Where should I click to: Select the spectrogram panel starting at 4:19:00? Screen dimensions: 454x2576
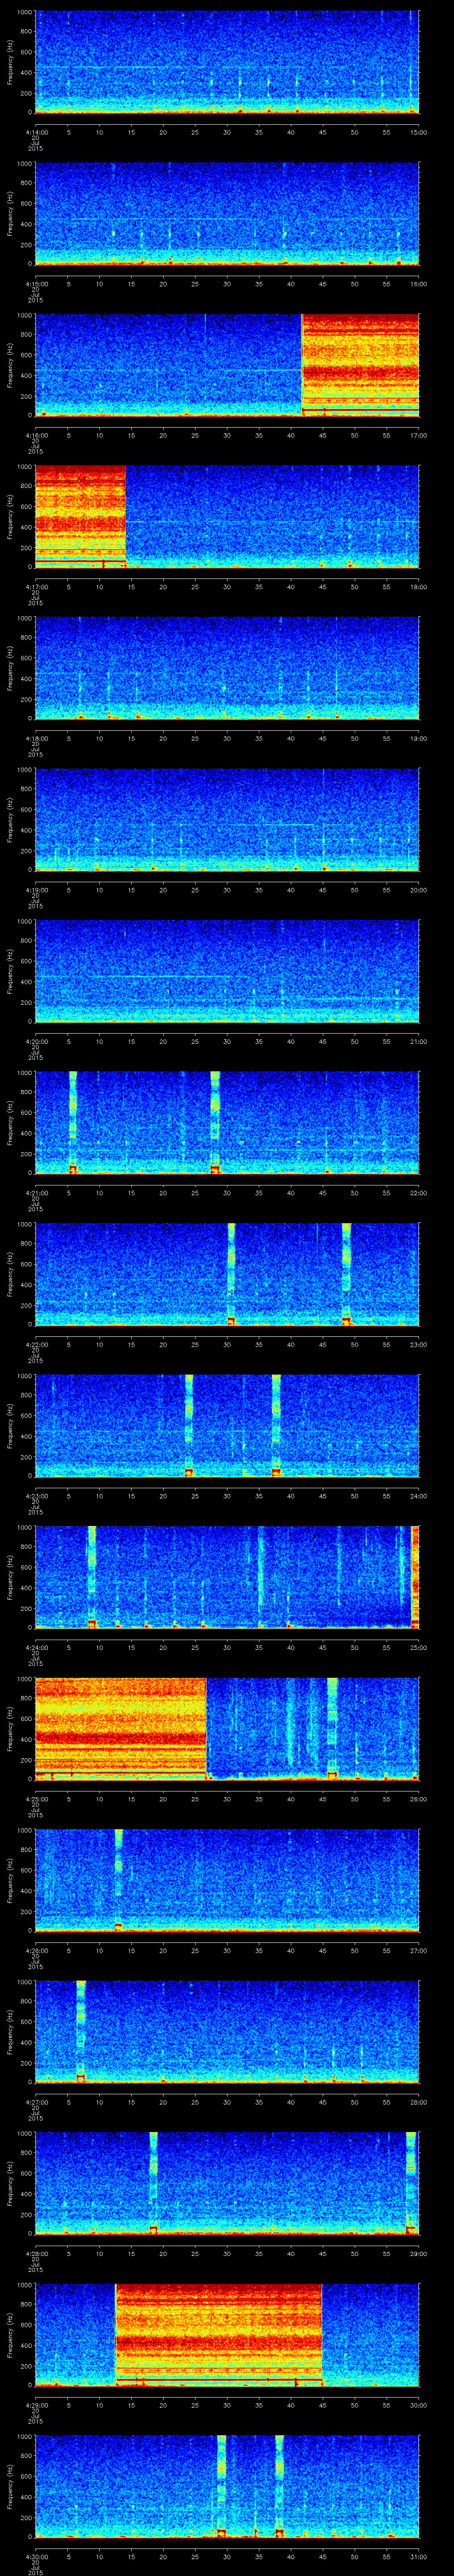227,820
